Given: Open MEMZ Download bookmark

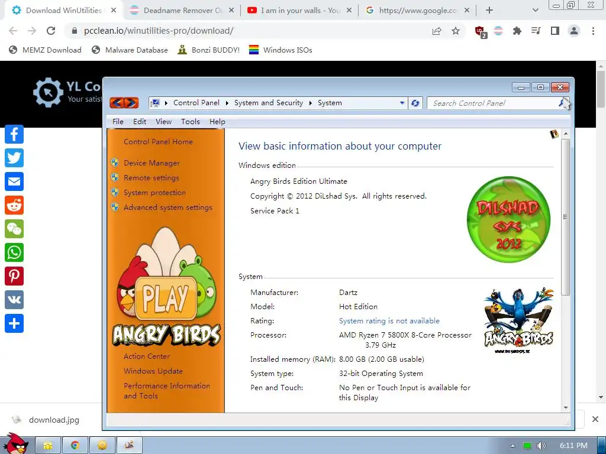Looking at the screenshot, I should pos(45,50).
